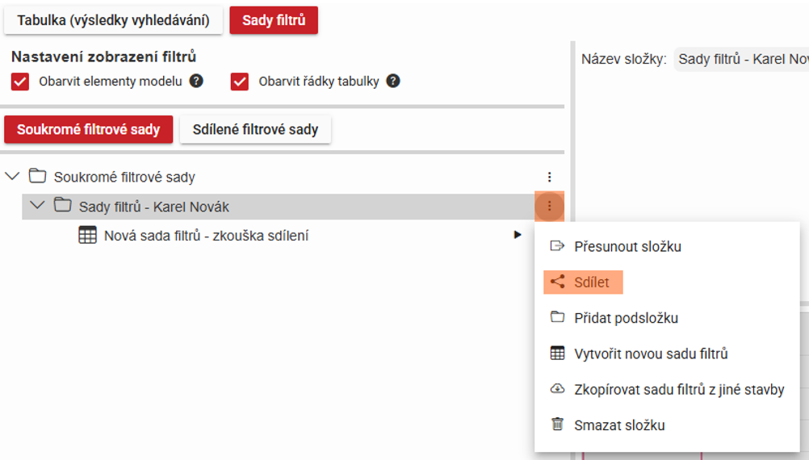Open the Tabulka (výsledky vyhledávání) view
The image size is (809, 460).
[113, 20]
